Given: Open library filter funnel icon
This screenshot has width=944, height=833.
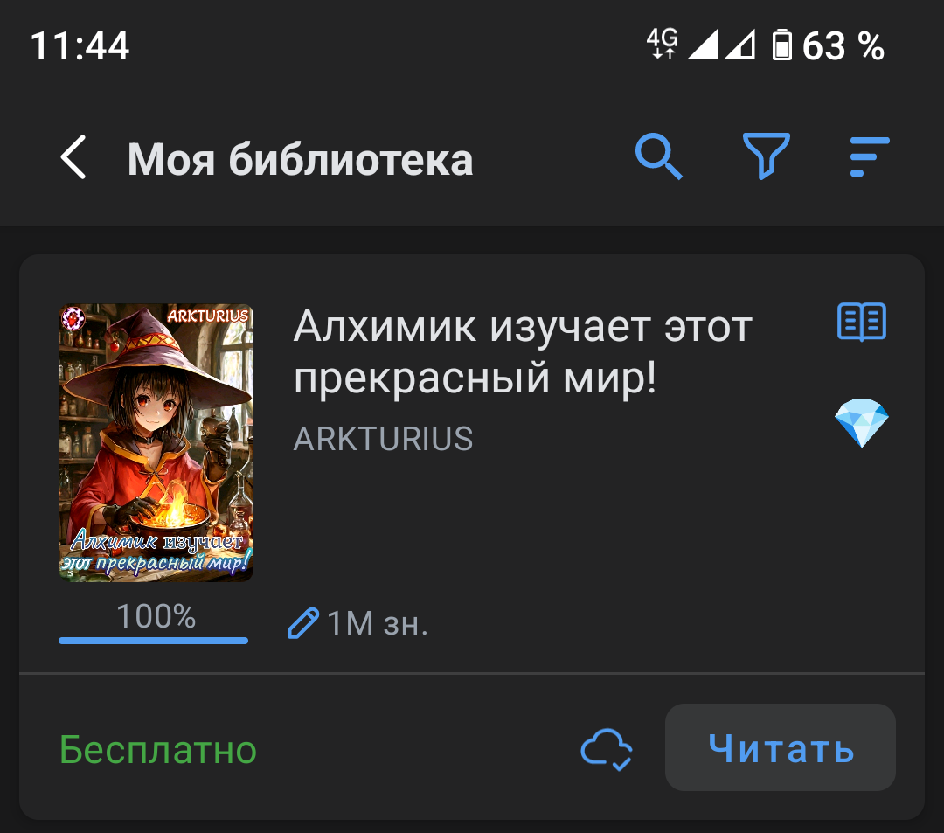Looking at the screenshot, I should point(766,156).
